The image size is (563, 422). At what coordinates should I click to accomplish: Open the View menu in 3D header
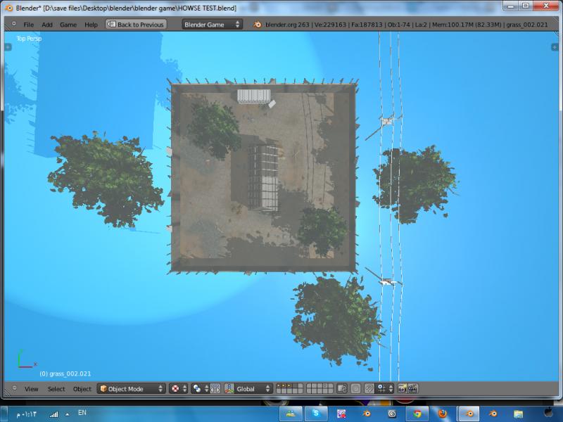pyautogui.click(x=31, y=389)
